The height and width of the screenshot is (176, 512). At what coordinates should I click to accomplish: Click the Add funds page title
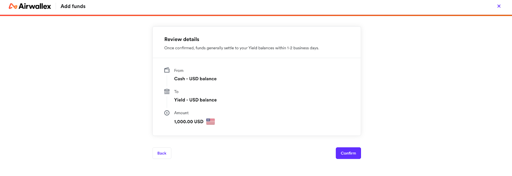73,6
